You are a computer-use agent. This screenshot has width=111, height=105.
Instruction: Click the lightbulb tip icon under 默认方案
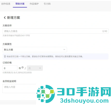[x=5, y=56]
